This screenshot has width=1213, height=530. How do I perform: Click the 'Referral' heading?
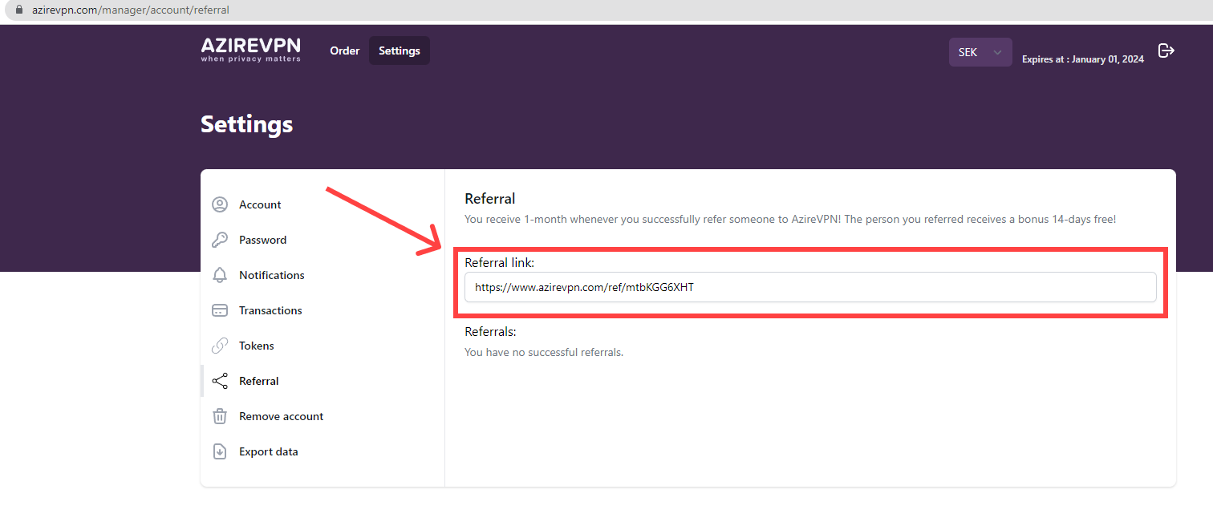[x=490, y=198]
